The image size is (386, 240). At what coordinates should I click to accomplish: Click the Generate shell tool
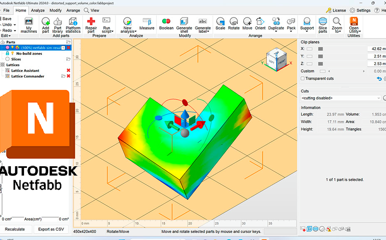(184, 25)
